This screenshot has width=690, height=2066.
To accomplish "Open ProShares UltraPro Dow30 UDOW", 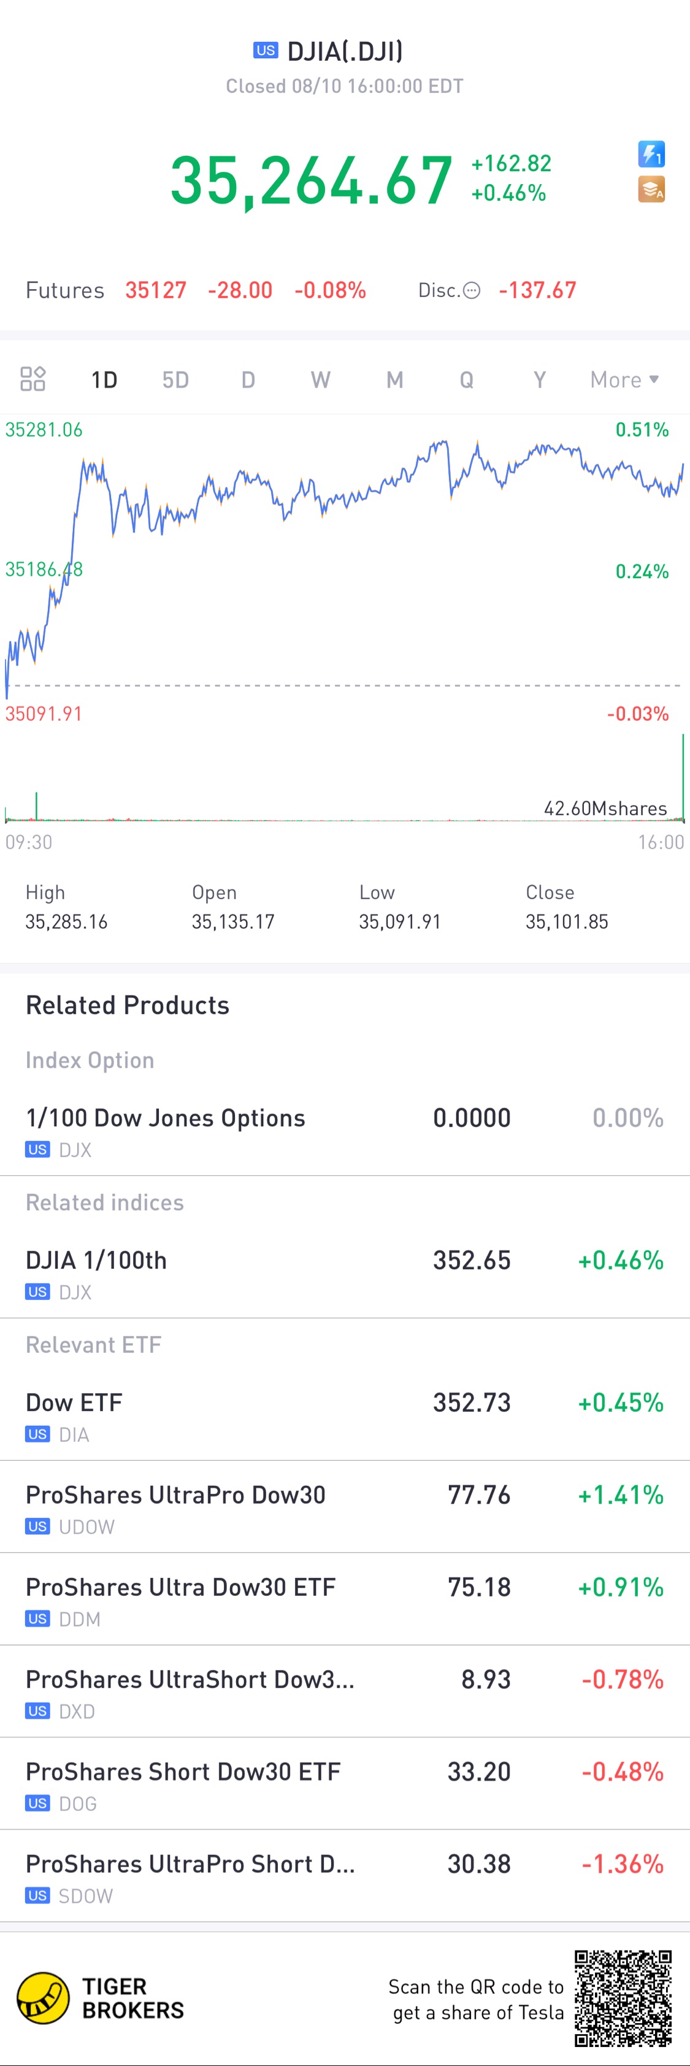I will (345, 1509).
